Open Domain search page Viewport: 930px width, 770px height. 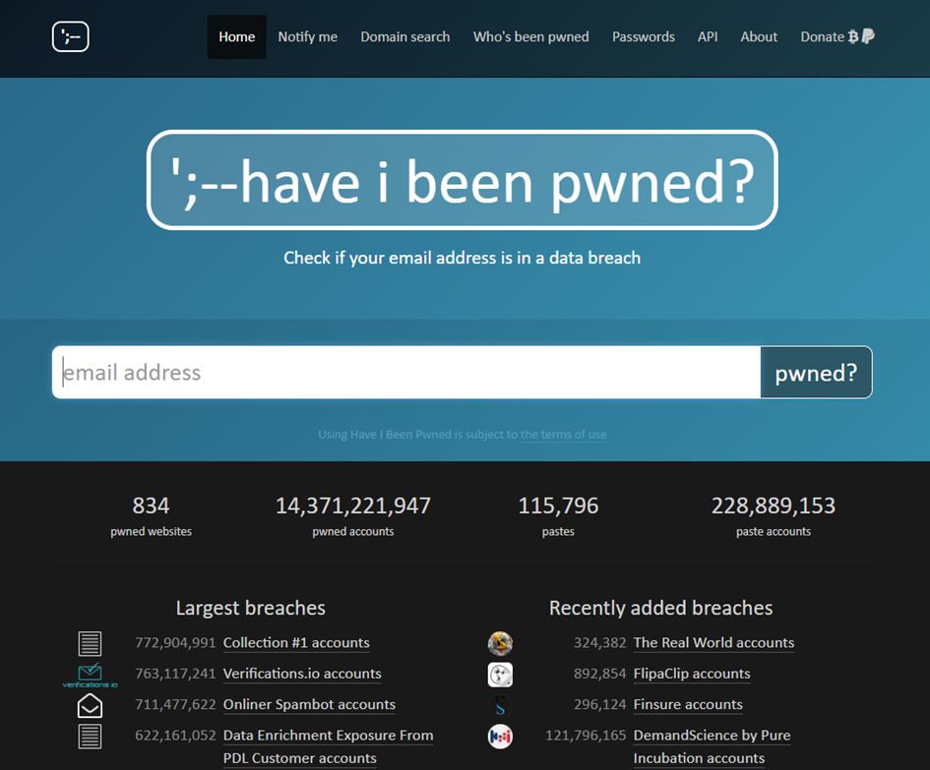coord(405,36)
